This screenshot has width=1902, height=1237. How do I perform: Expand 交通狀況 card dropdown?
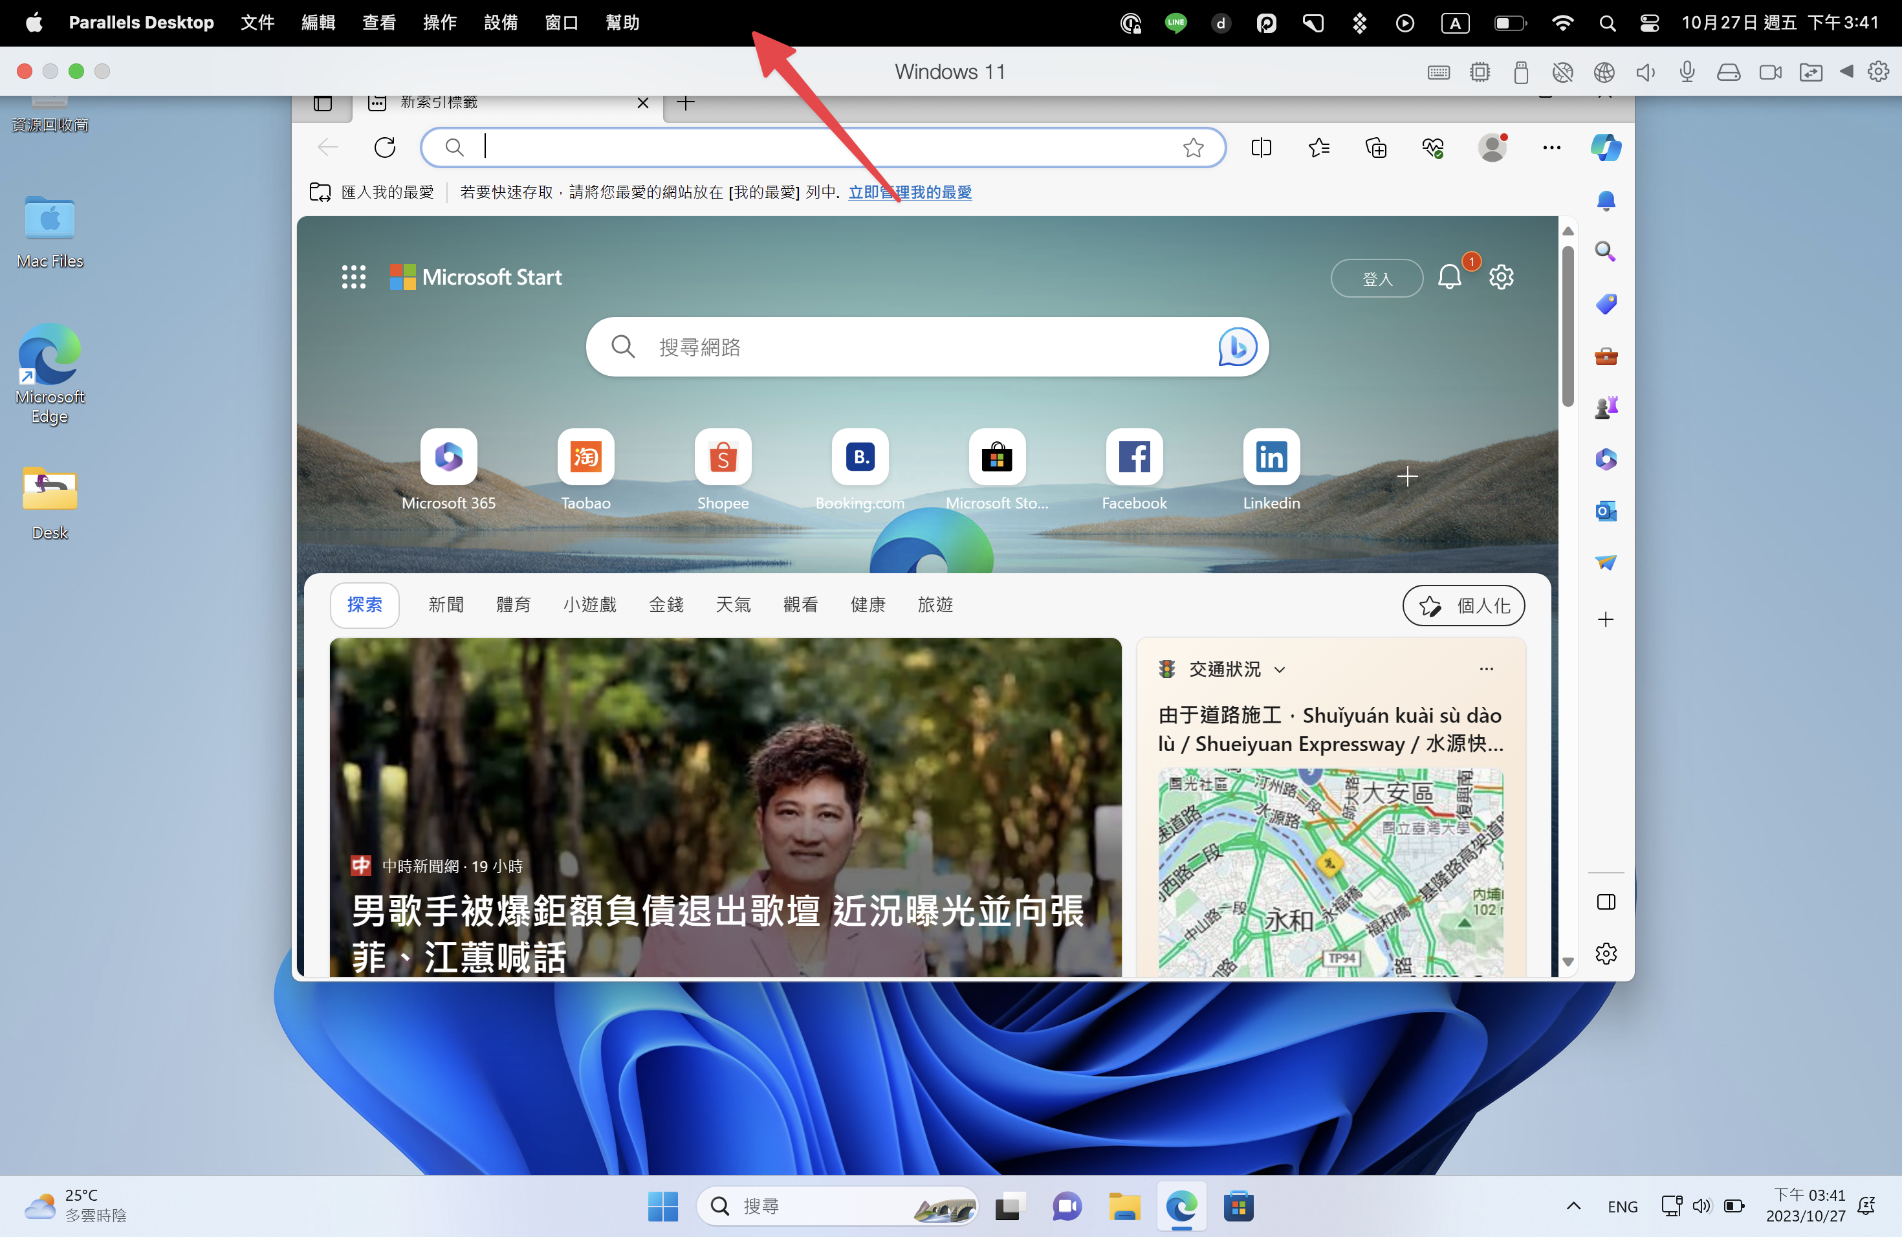pyautogui.click(x=1280, y=670)
